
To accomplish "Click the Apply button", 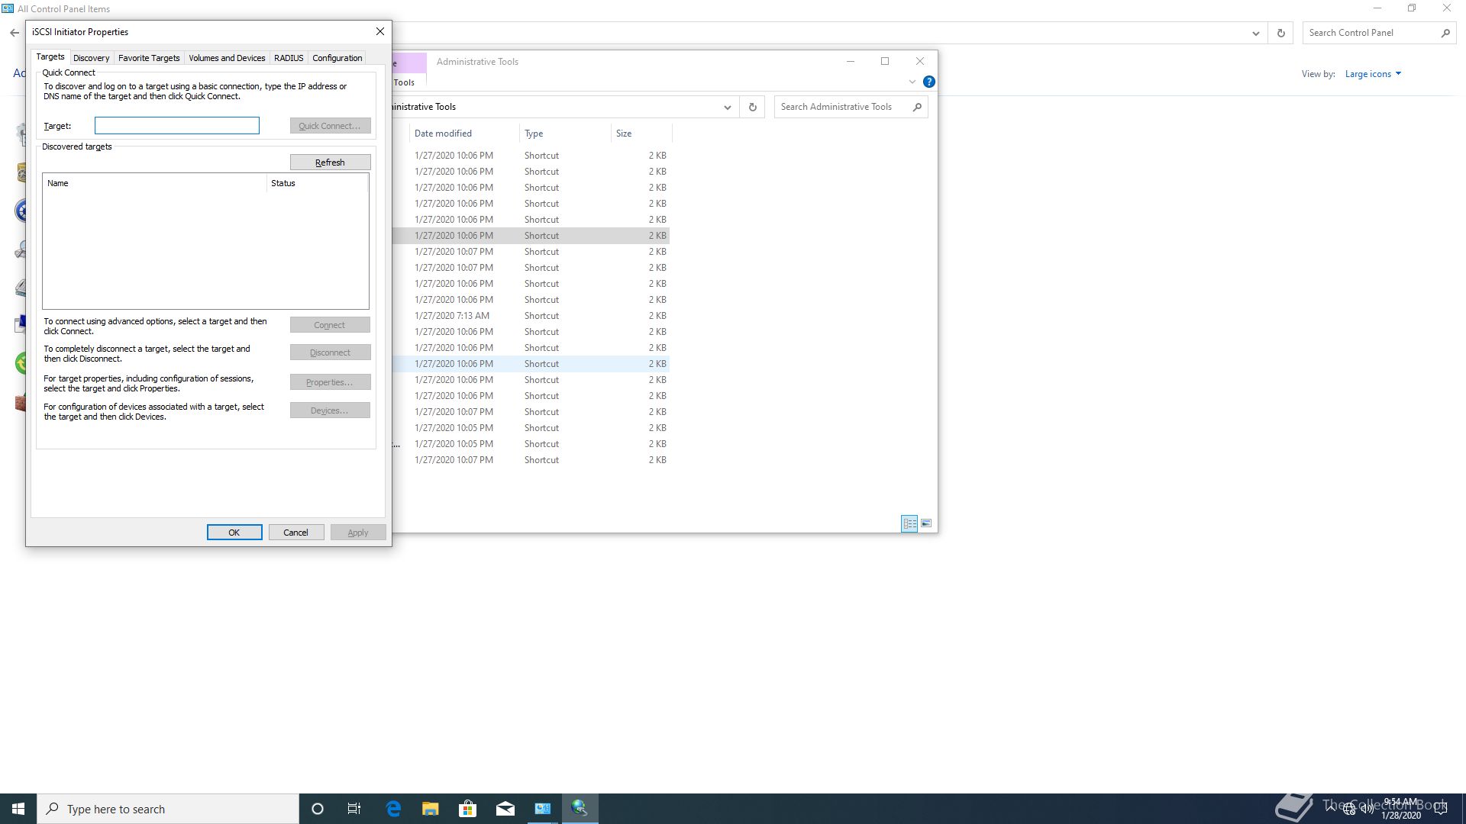I will point(358,533).
